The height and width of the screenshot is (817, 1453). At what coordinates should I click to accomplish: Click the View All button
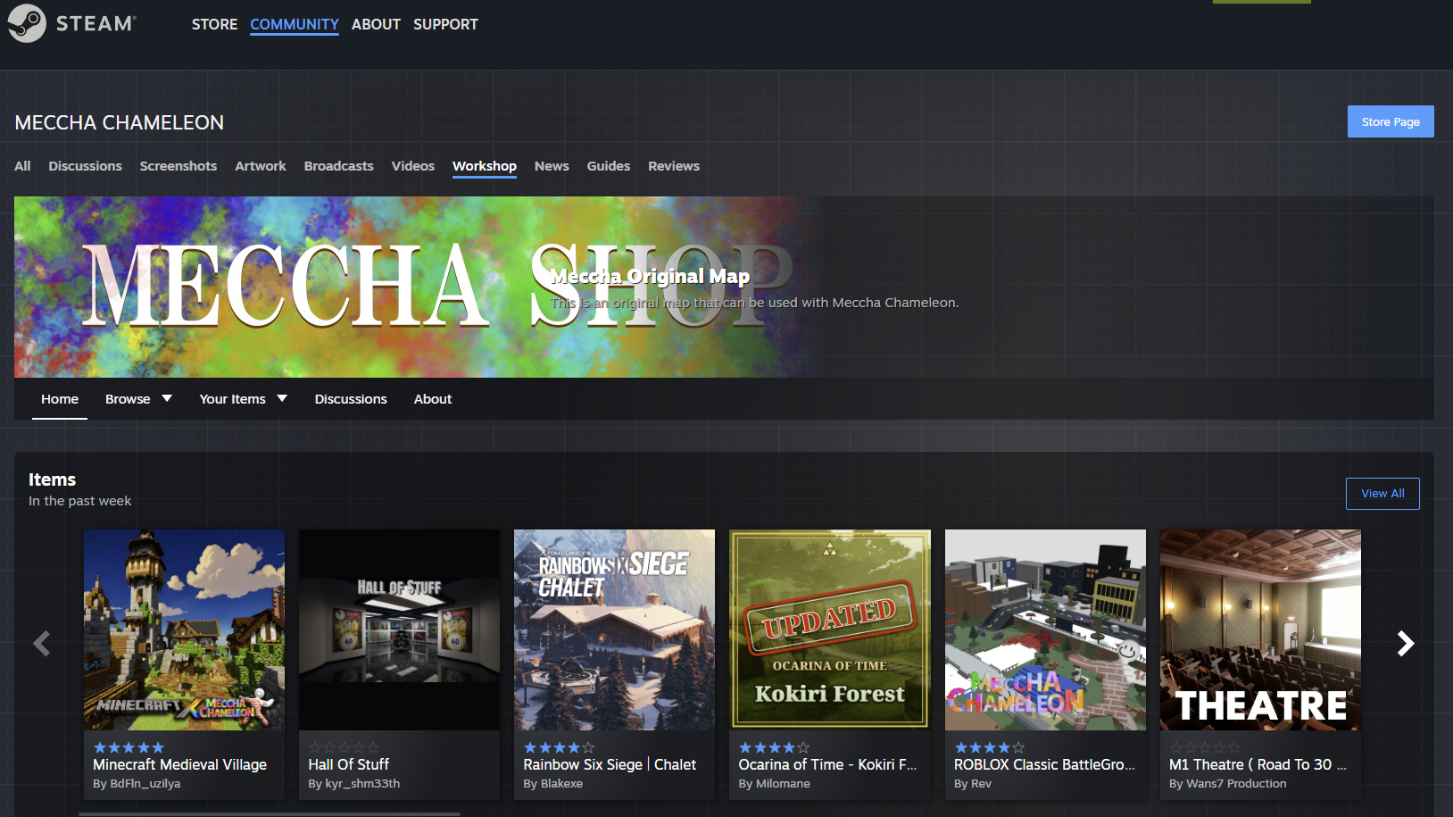click(x=1382, y=494)
